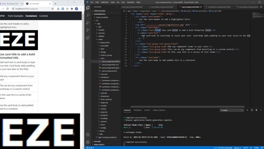Click the Explorer more actions ellipsis

(117, 7)
